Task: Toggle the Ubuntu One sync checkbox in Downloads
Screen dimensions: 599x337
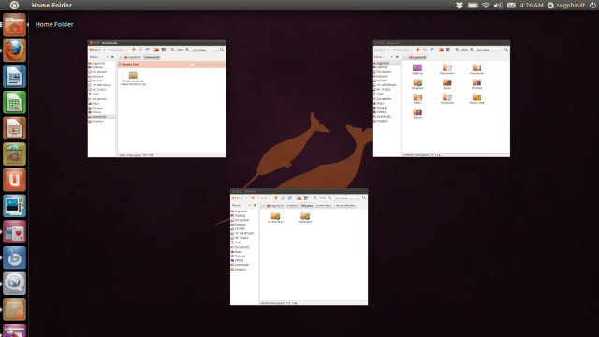Action: point(193,65)
